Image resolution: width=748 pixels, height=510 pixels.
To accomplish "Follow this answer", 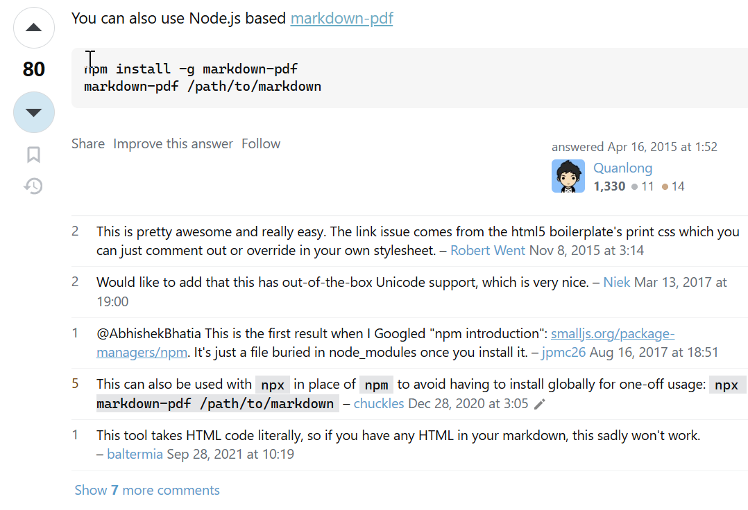I will click(261, 144).
